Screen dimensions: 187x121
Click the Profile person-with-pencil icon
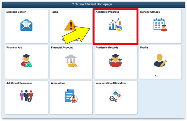[x=160, y=60]
